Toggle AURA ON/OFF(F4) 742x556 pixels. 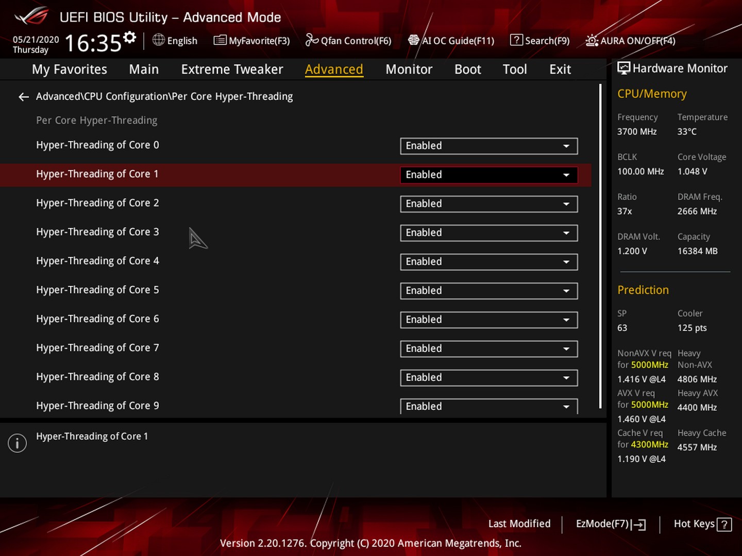pos(631,40)
